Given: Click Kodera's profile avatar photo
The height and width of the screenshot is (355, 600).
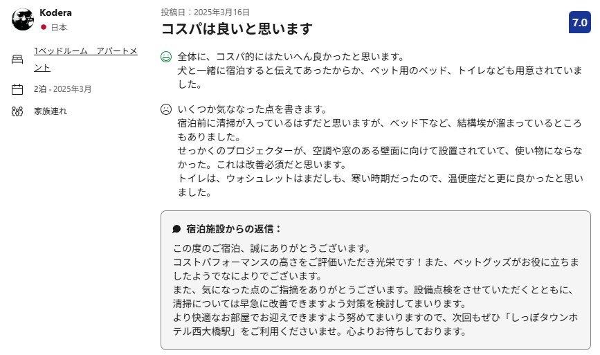Looking at the screenshot, I should 23,19.
